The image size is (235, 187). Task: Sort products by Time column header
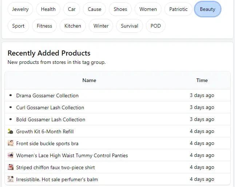tap(202, 80)
